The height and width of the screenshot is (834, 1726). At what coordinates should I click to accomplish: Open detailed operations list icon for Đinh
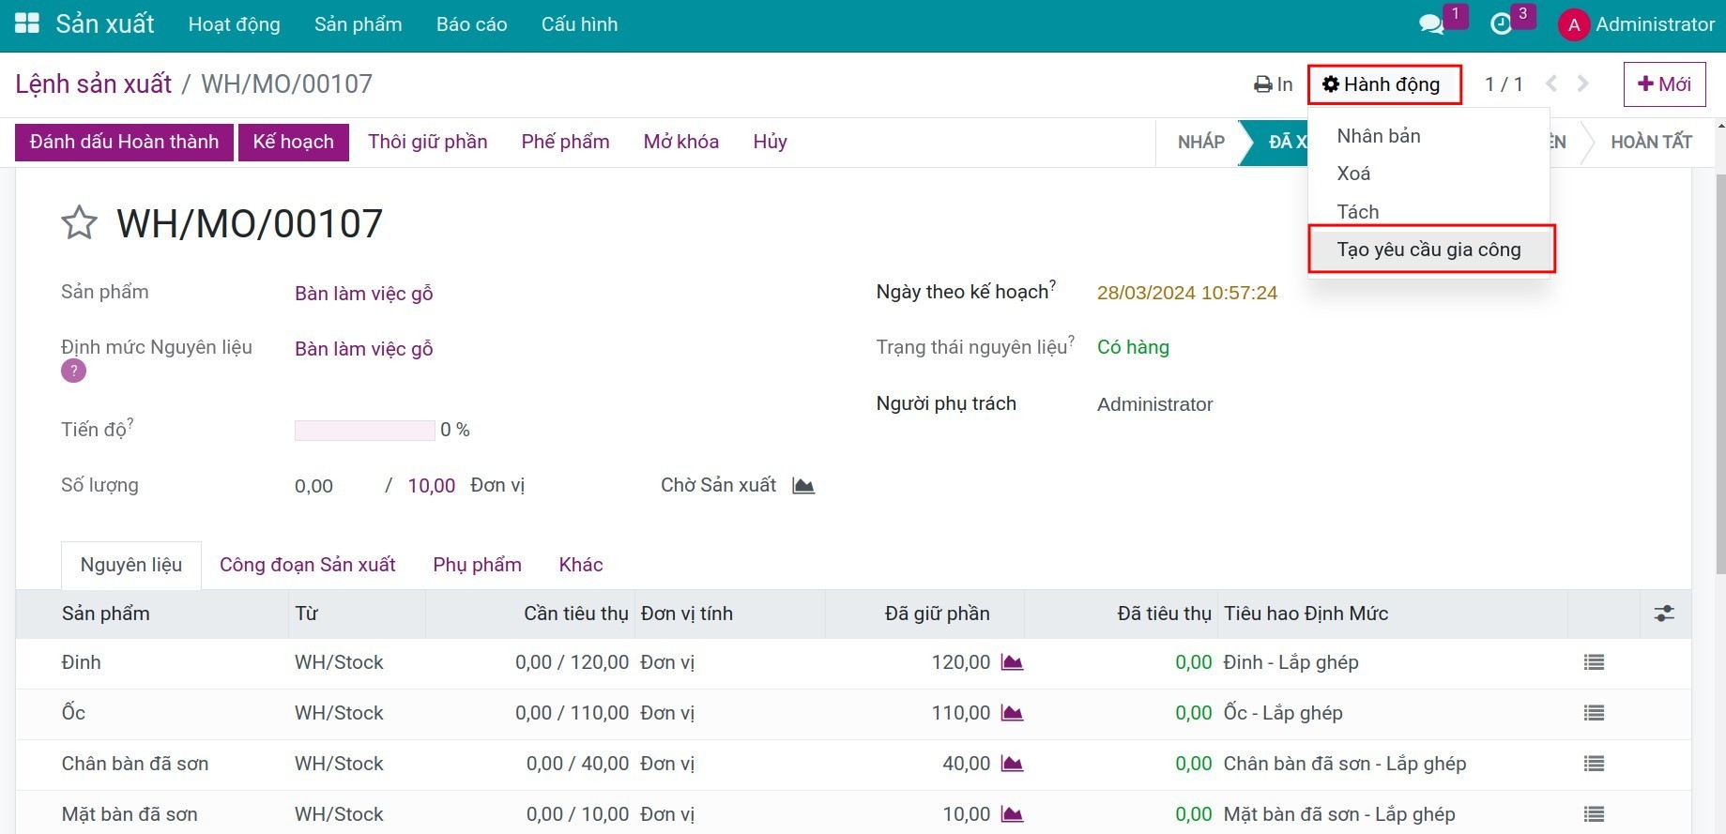[1594, 662]
